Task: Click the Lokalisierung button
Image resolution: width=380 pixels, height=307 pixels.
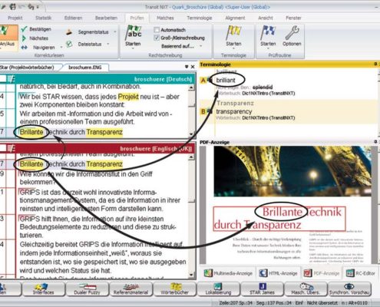Action: coord(218,289)
